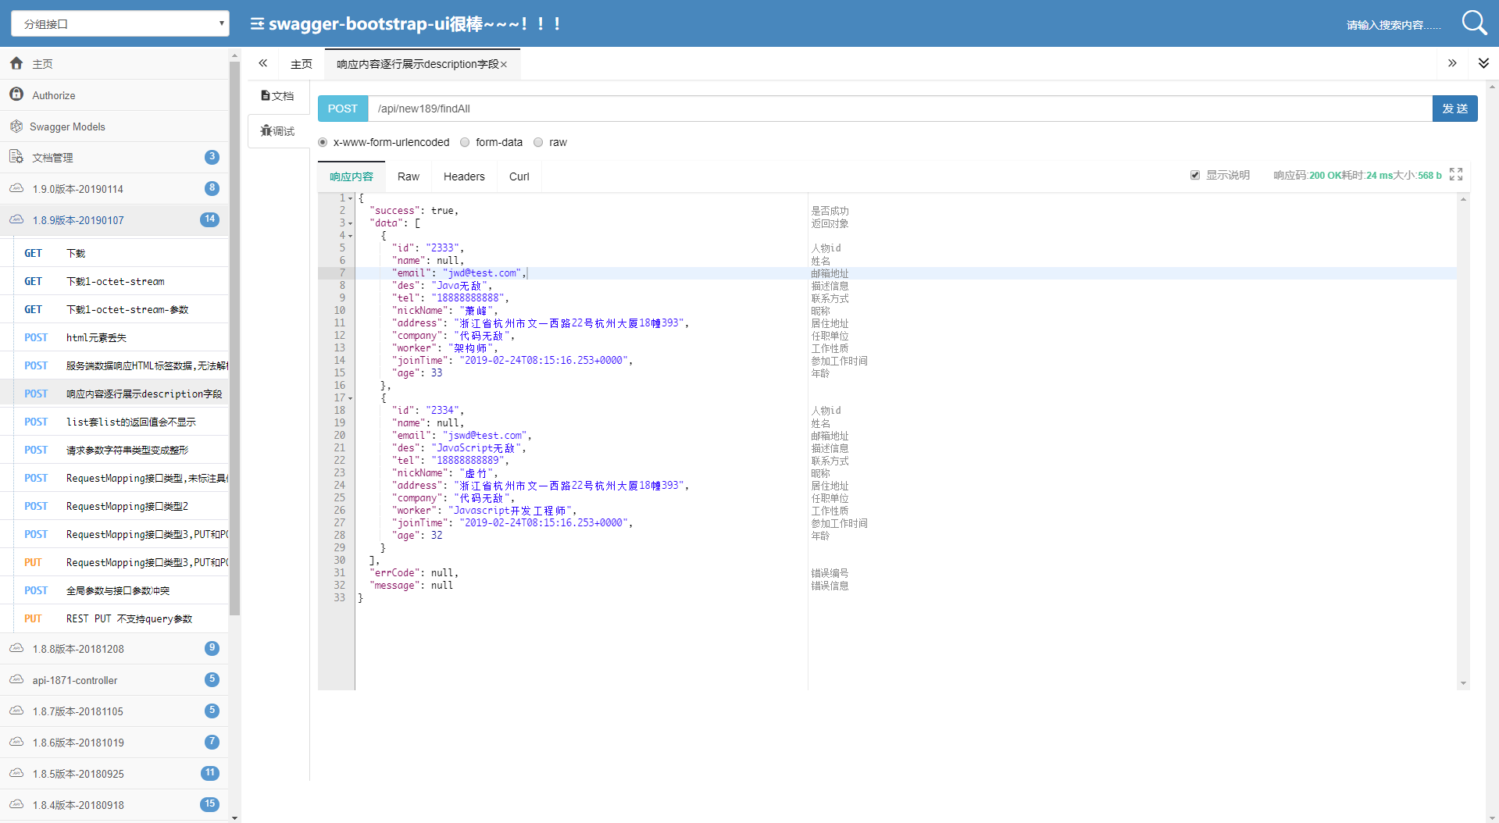The image size is (1499, 823).
Task: Click the API URL input field
Action: click(900, 109)
